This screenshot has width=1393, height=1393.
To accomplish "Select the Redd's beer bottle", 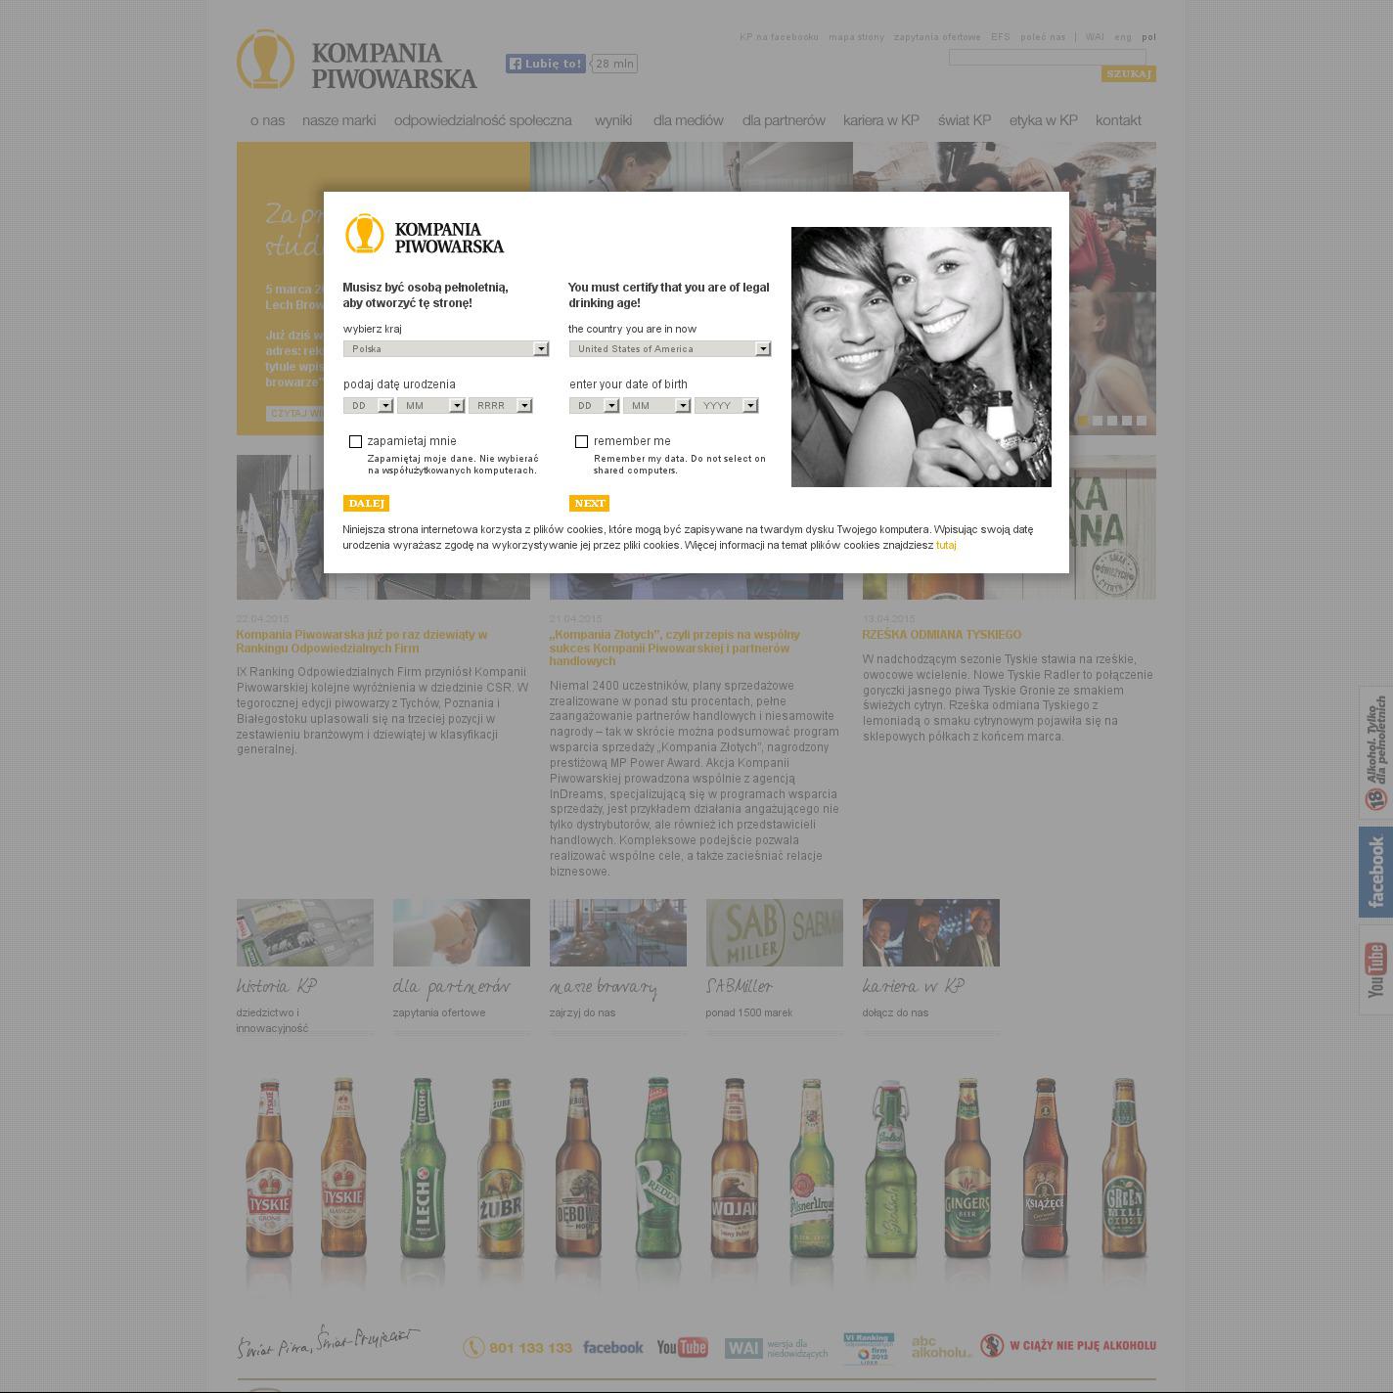I will point(657,1169).
